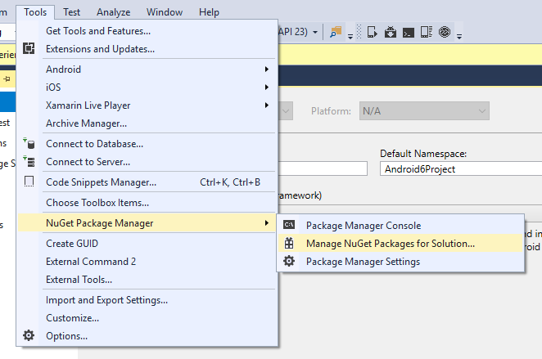Choose Connect to Database menu entry

click(x=147, y=144)
